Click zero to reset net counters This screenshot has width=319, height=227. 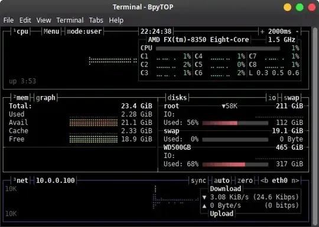click(x=245, y=180)
